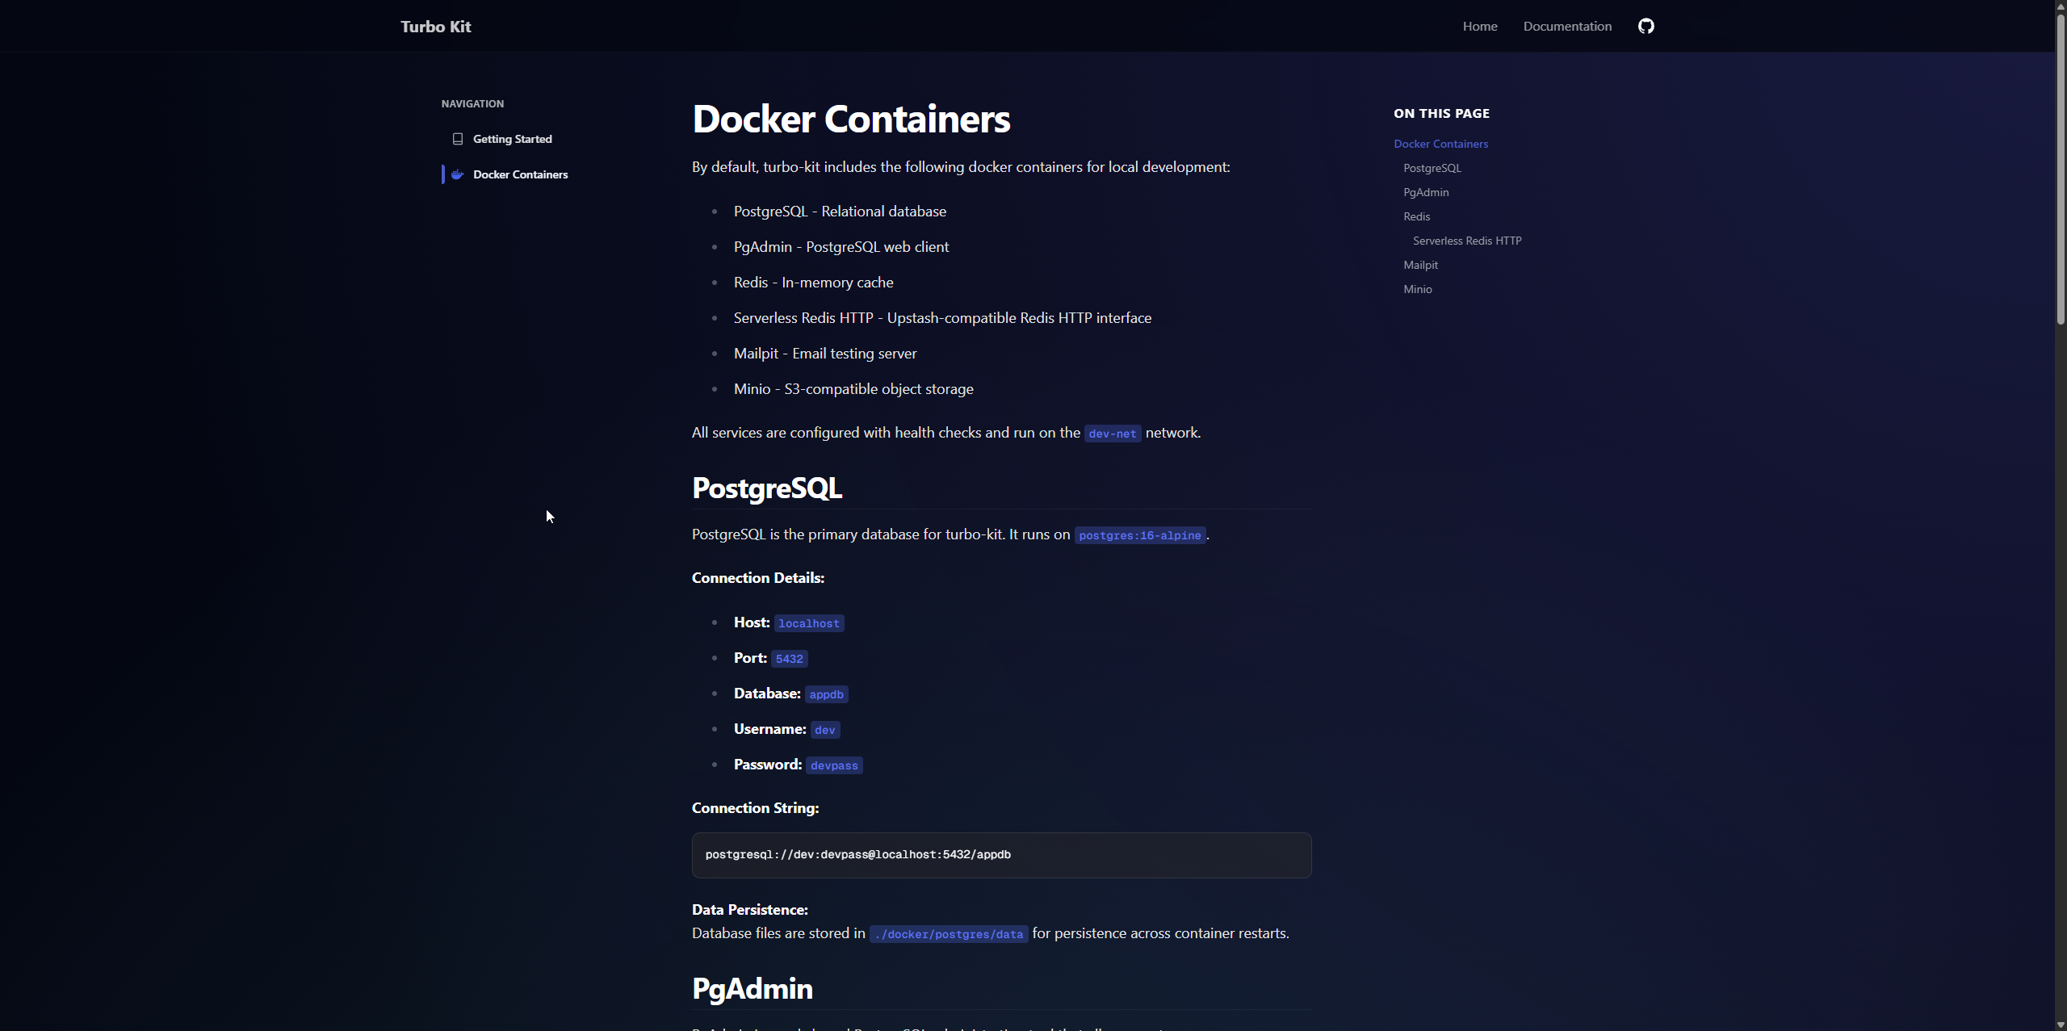This screenshot has width=2067, height=1031.
Task: Click the vertical scrollbar thumb
Action: coord(2061,170)
